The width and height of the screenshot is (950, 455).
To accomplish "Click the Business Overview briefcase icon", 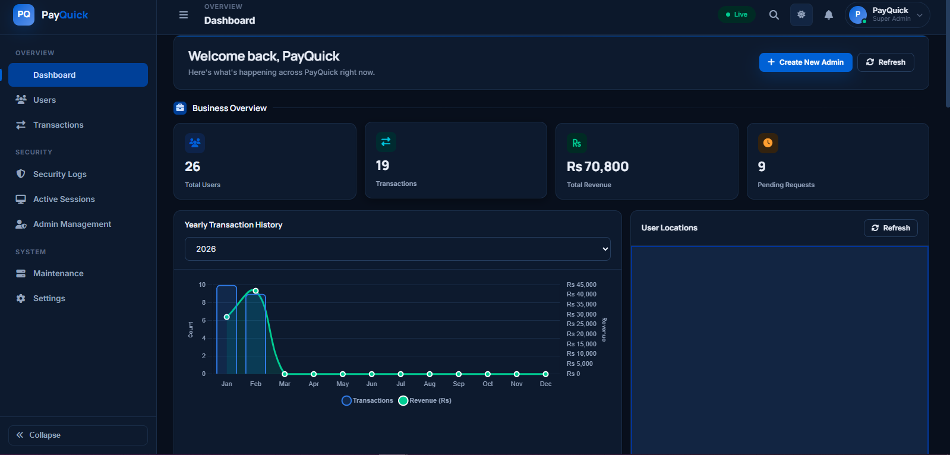I will coord(180,108).
